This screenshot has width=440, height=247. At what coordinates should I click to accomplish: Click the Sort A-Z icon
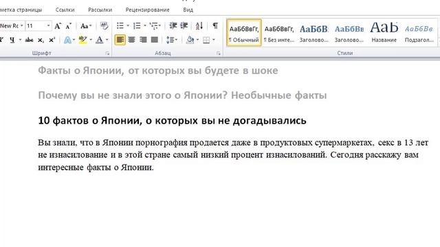(x=199, y=26)
